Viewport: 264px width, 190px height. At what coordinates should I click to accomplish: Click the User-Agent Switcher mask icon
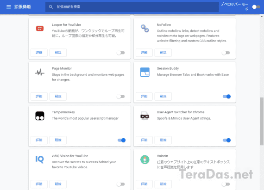pos(145,116)
